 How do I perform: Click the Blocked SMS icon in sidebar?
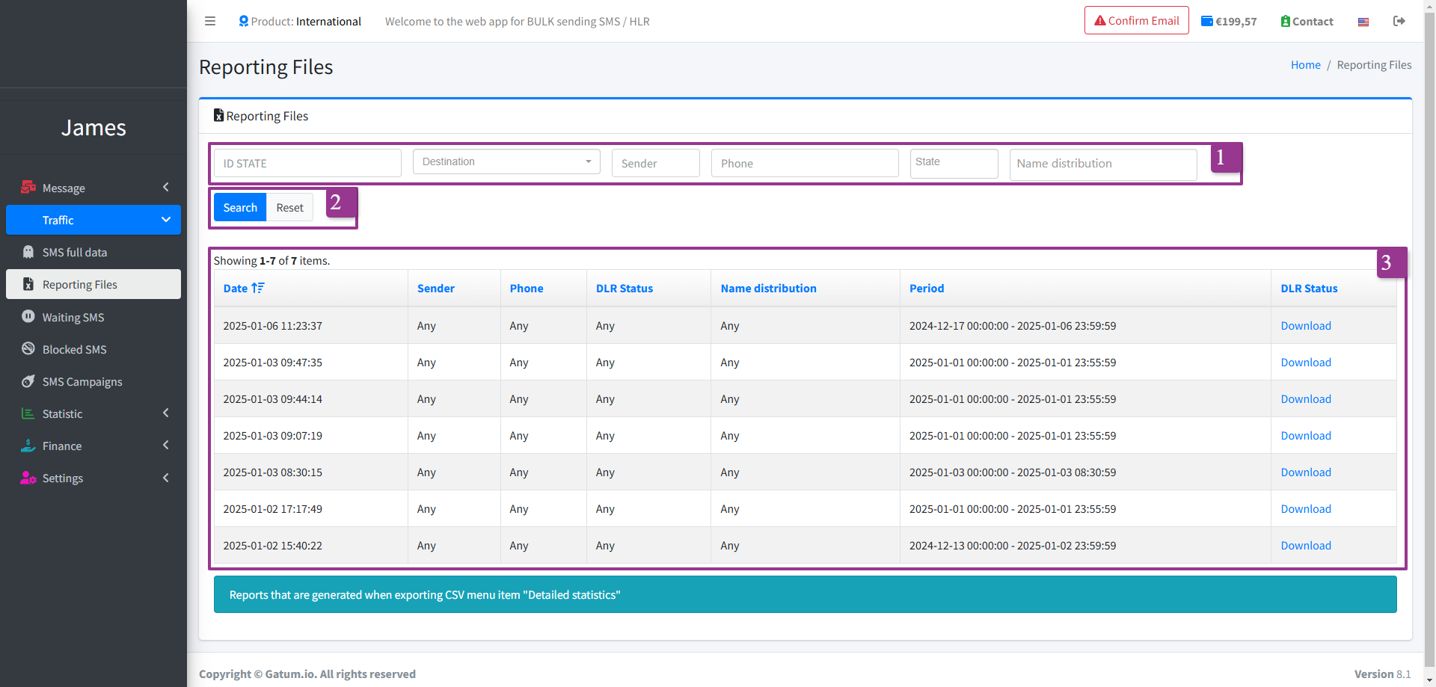point(28,349)
